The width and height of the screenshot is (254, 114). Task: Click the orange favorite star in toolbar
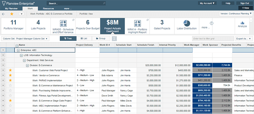12,14
